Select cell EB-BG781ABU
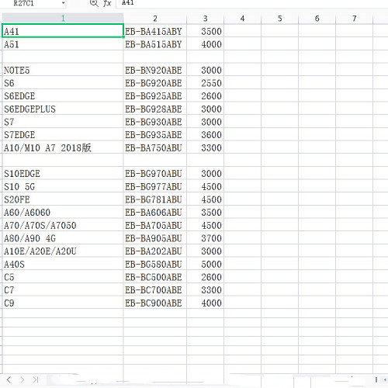The height and width of the screenshot is (388, 388). 155,199
